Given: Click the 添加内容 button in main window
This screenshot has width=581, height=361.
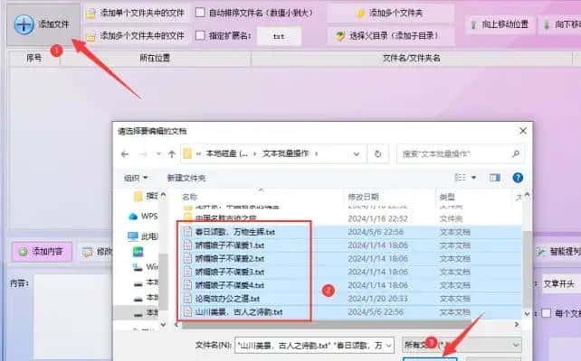Looking at the screenshot, I should coord(42,252).
